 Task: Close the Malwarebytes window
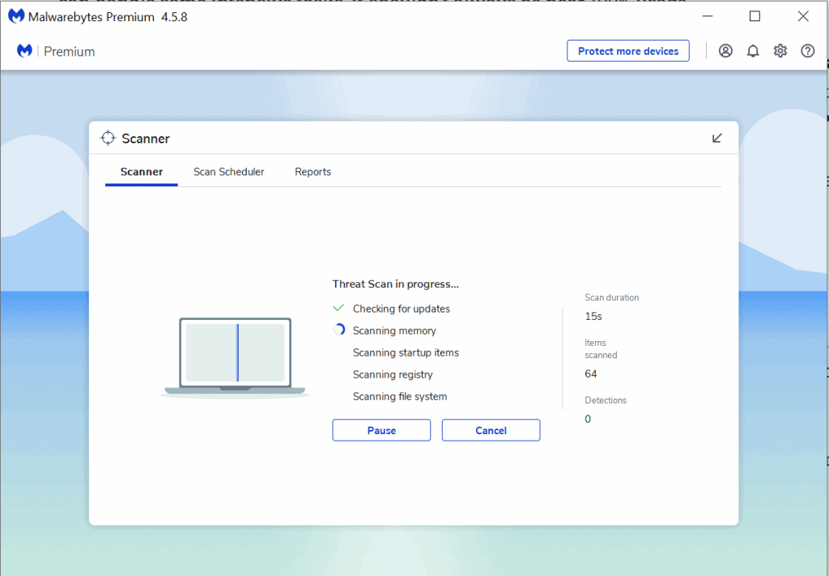(x=803, y=16)
